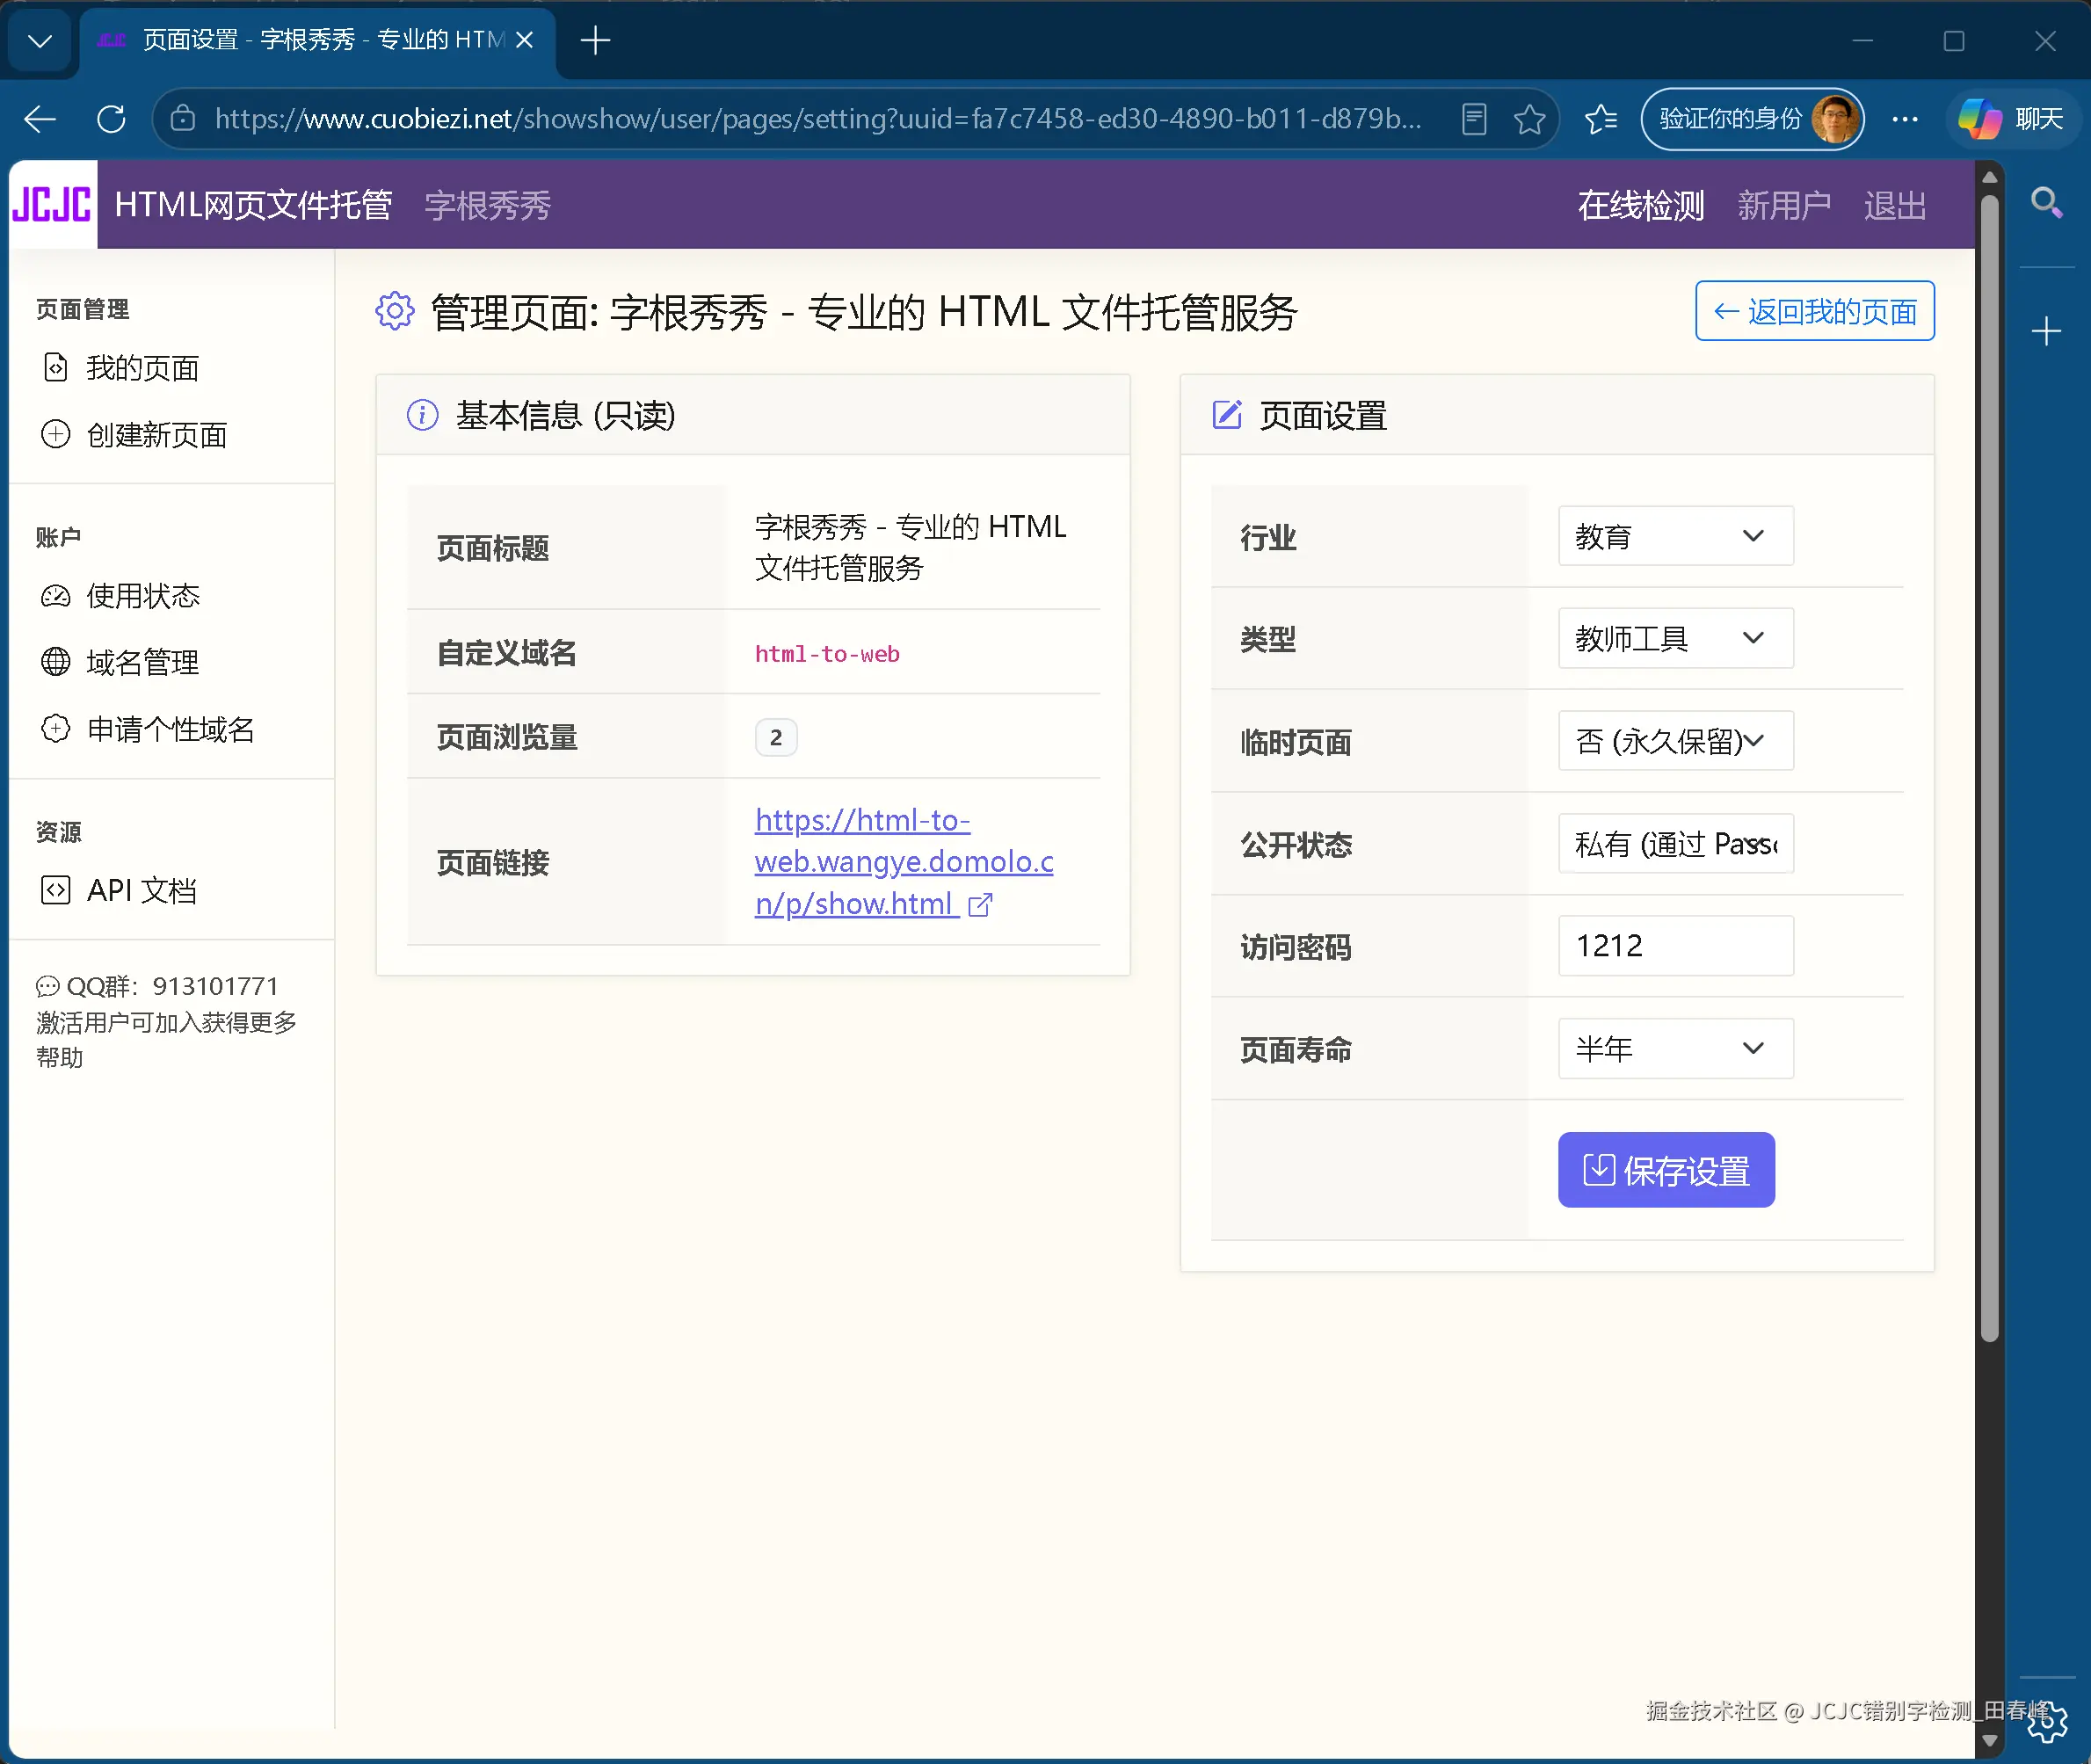This screenshot has height=1764, width=2091.
Task: Expand the 行业 dropdown showing 教育
Action: [1675, 536]
